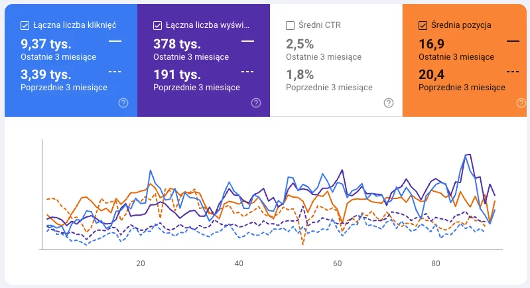Click "Ostatnie 3 miesiące" under 378 tys.
Screen dimensions: 530x288
point(191,56)
